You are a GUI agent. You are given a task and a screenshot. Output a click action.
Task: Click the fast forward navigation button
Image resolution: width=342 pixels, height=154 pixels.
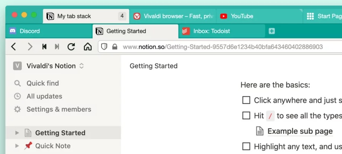57,46
